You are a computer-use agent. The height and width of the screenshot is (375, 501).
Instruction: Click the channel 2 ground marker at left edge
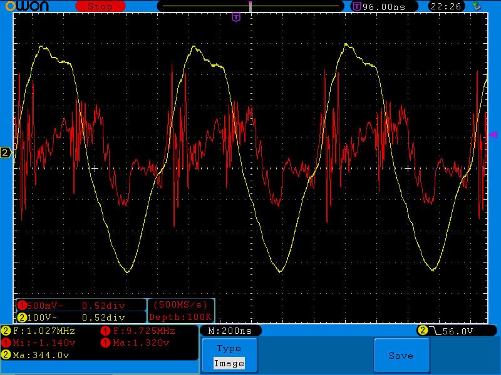point(6,152)
